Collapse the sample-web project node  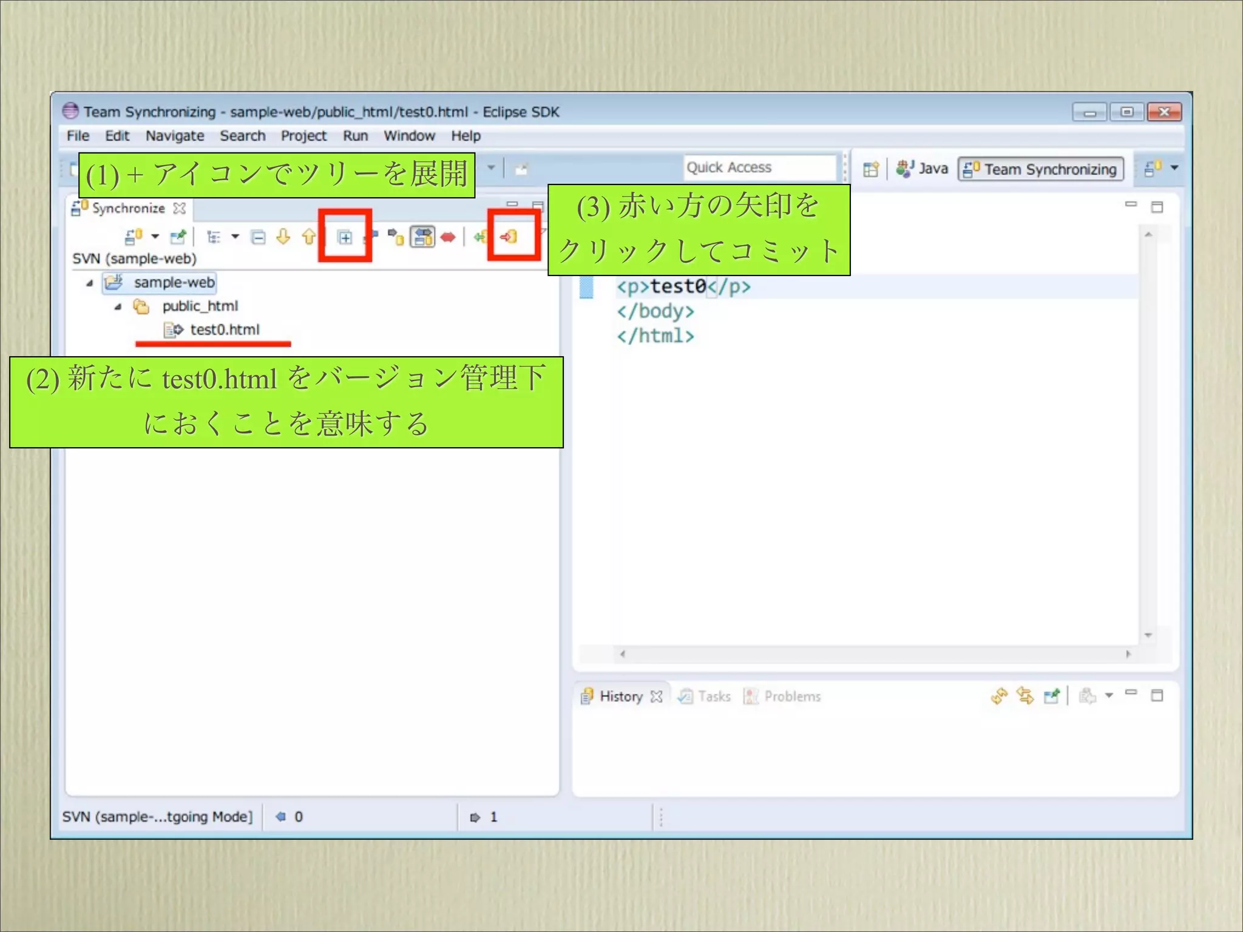[90, 283]
